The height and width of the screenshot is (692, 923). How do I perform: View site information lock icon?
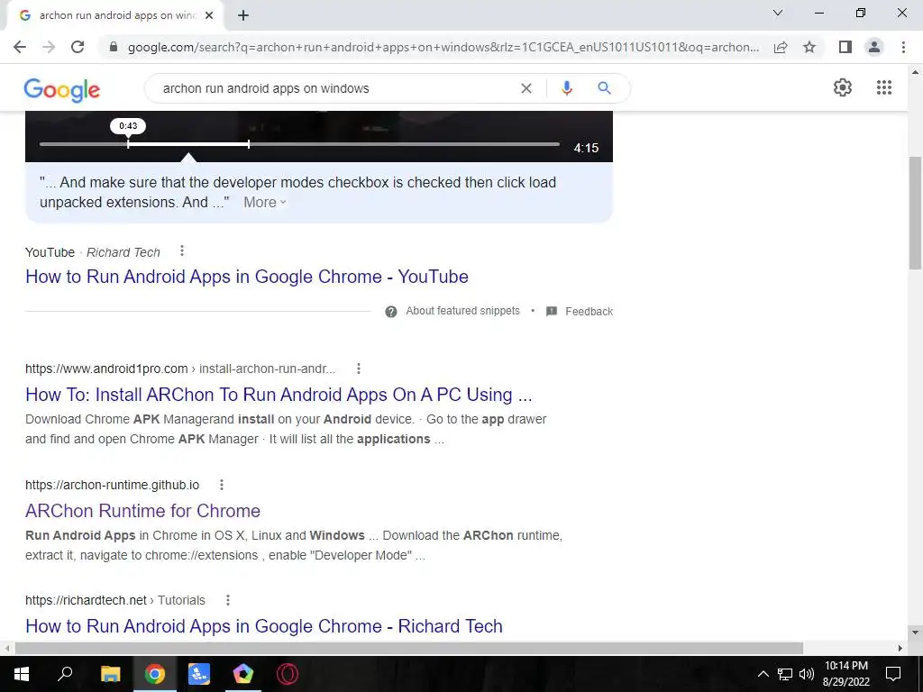114,47
